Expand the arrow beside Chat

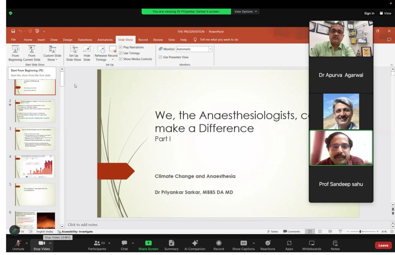click(133, 243)
